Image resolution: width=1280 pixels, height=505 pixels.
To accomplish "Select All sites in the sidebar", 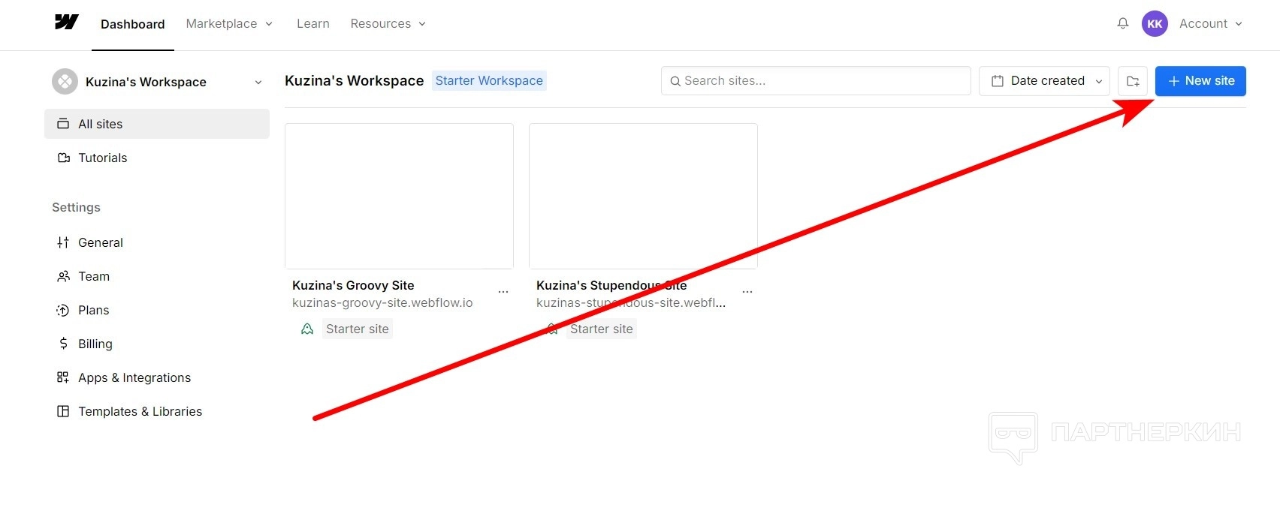I will click(x=157, y=124).
